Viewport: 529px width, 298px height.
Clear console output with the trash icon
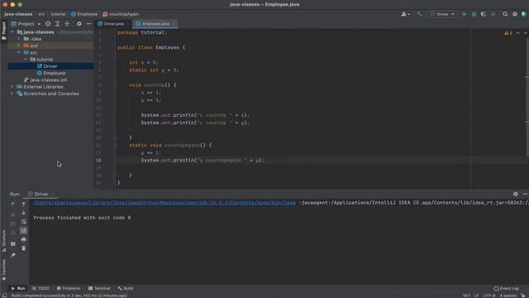point(24,248)
